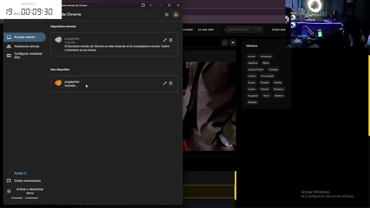
Task: Open the Drama genre
Action: 251,83
